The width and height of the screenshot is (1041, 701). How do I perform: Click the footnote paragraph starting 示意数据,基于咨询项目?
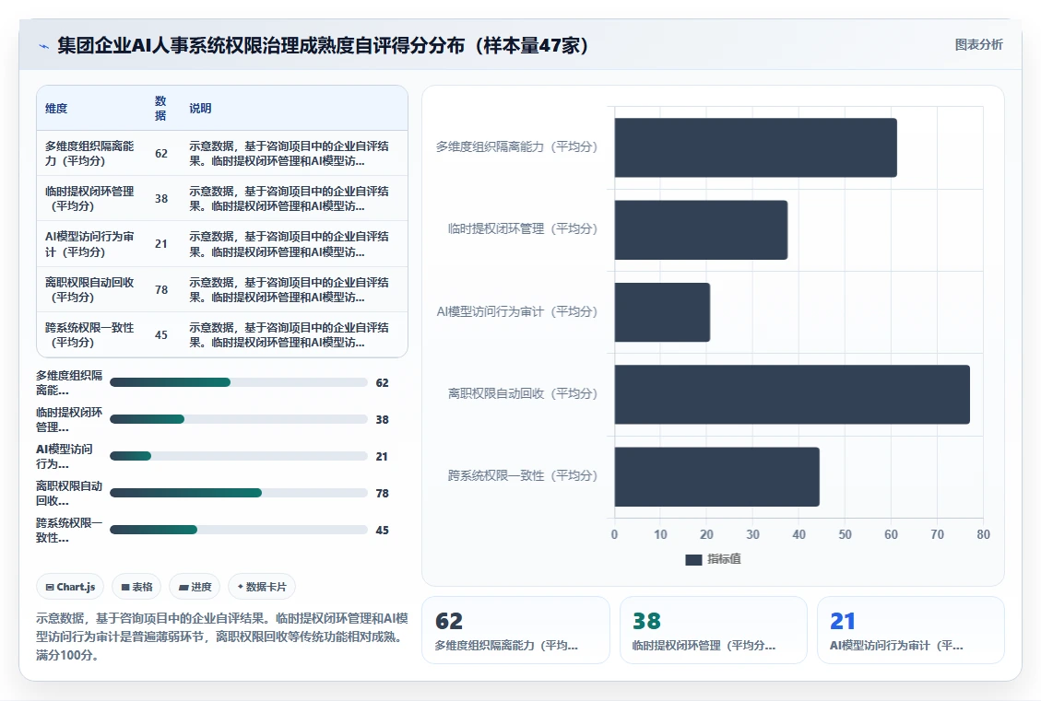[x=221, y=637]
